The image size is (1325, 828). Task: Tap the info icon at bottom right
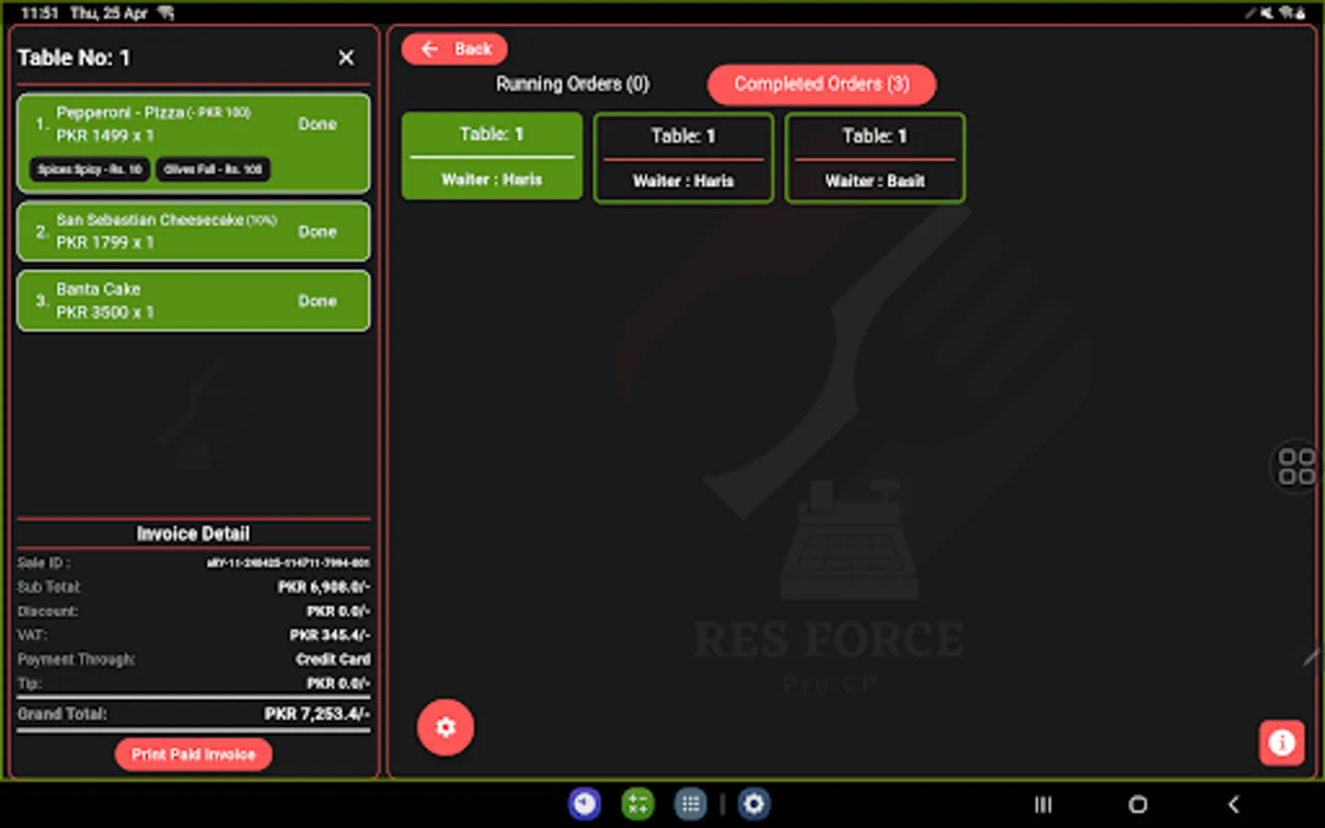click(x=1282, y=742)
